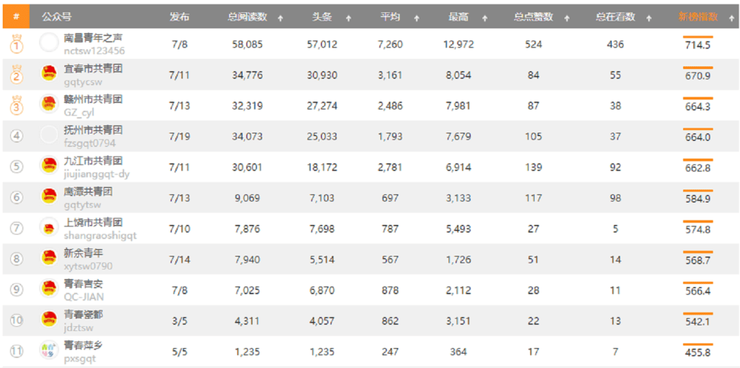Click the rank 3 crown badge
Image resolution: width=740 pixels, height=368 pixels.
pyautogui.click(x=17, y=106)
